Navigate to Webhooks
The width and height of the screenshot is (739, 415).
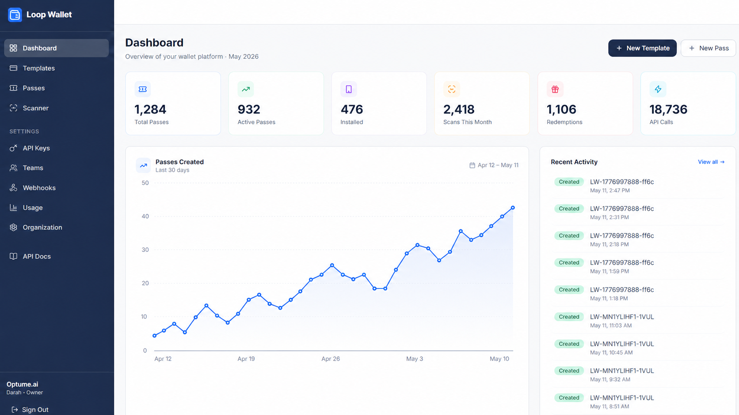click(x=57, y=188)
